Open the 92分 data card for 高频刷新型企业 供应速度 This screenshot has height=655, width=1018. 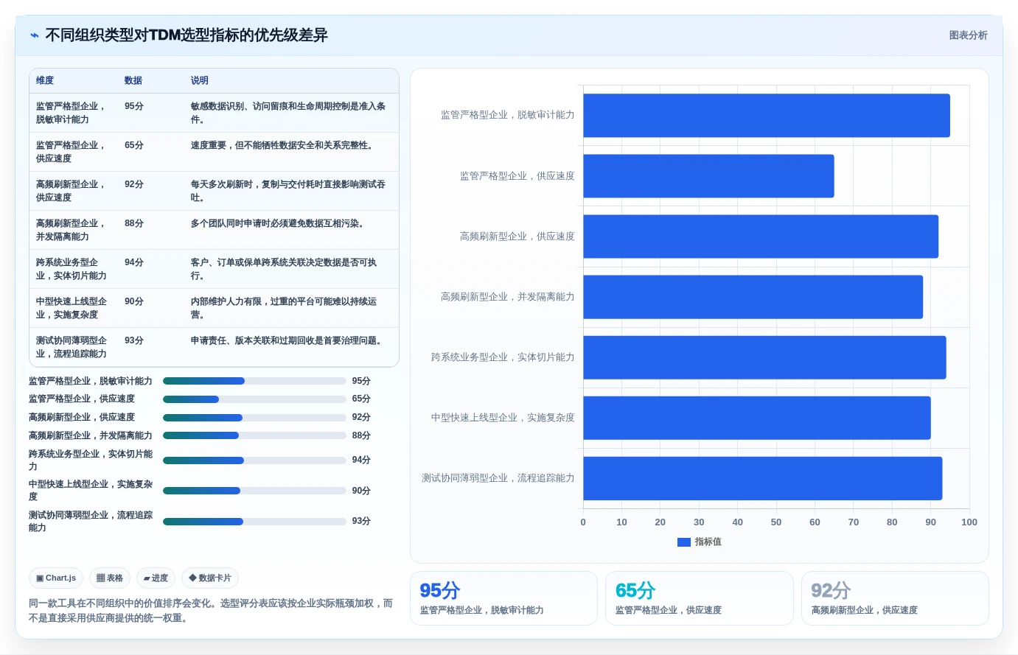895,598
